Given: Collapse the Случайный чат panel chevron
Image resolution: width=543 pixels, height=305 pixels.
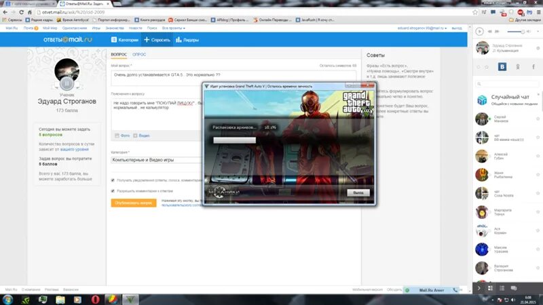Looking at the screenshot, I should (x=538, y=94).
